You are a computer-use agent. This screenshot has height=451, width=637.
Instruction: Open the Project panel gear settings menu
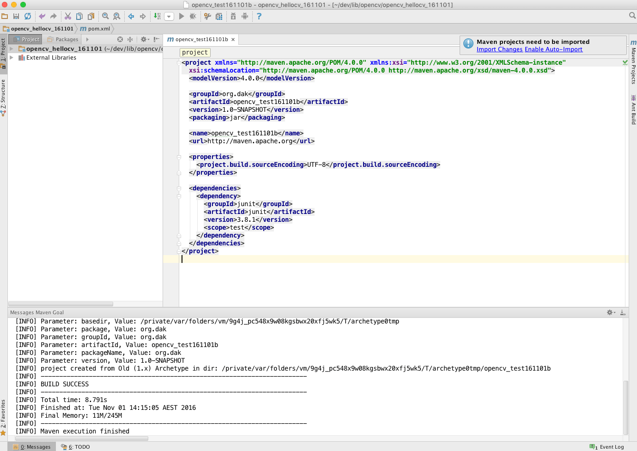(145, 39)
